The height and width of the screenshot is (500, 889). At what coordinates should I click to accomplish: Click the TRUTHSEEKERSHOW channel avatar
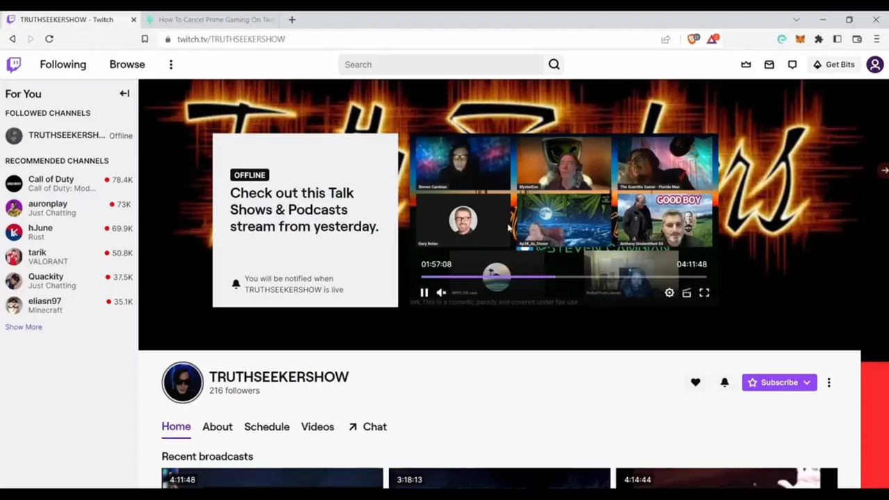pyautogui.click(x=183, y=383)
